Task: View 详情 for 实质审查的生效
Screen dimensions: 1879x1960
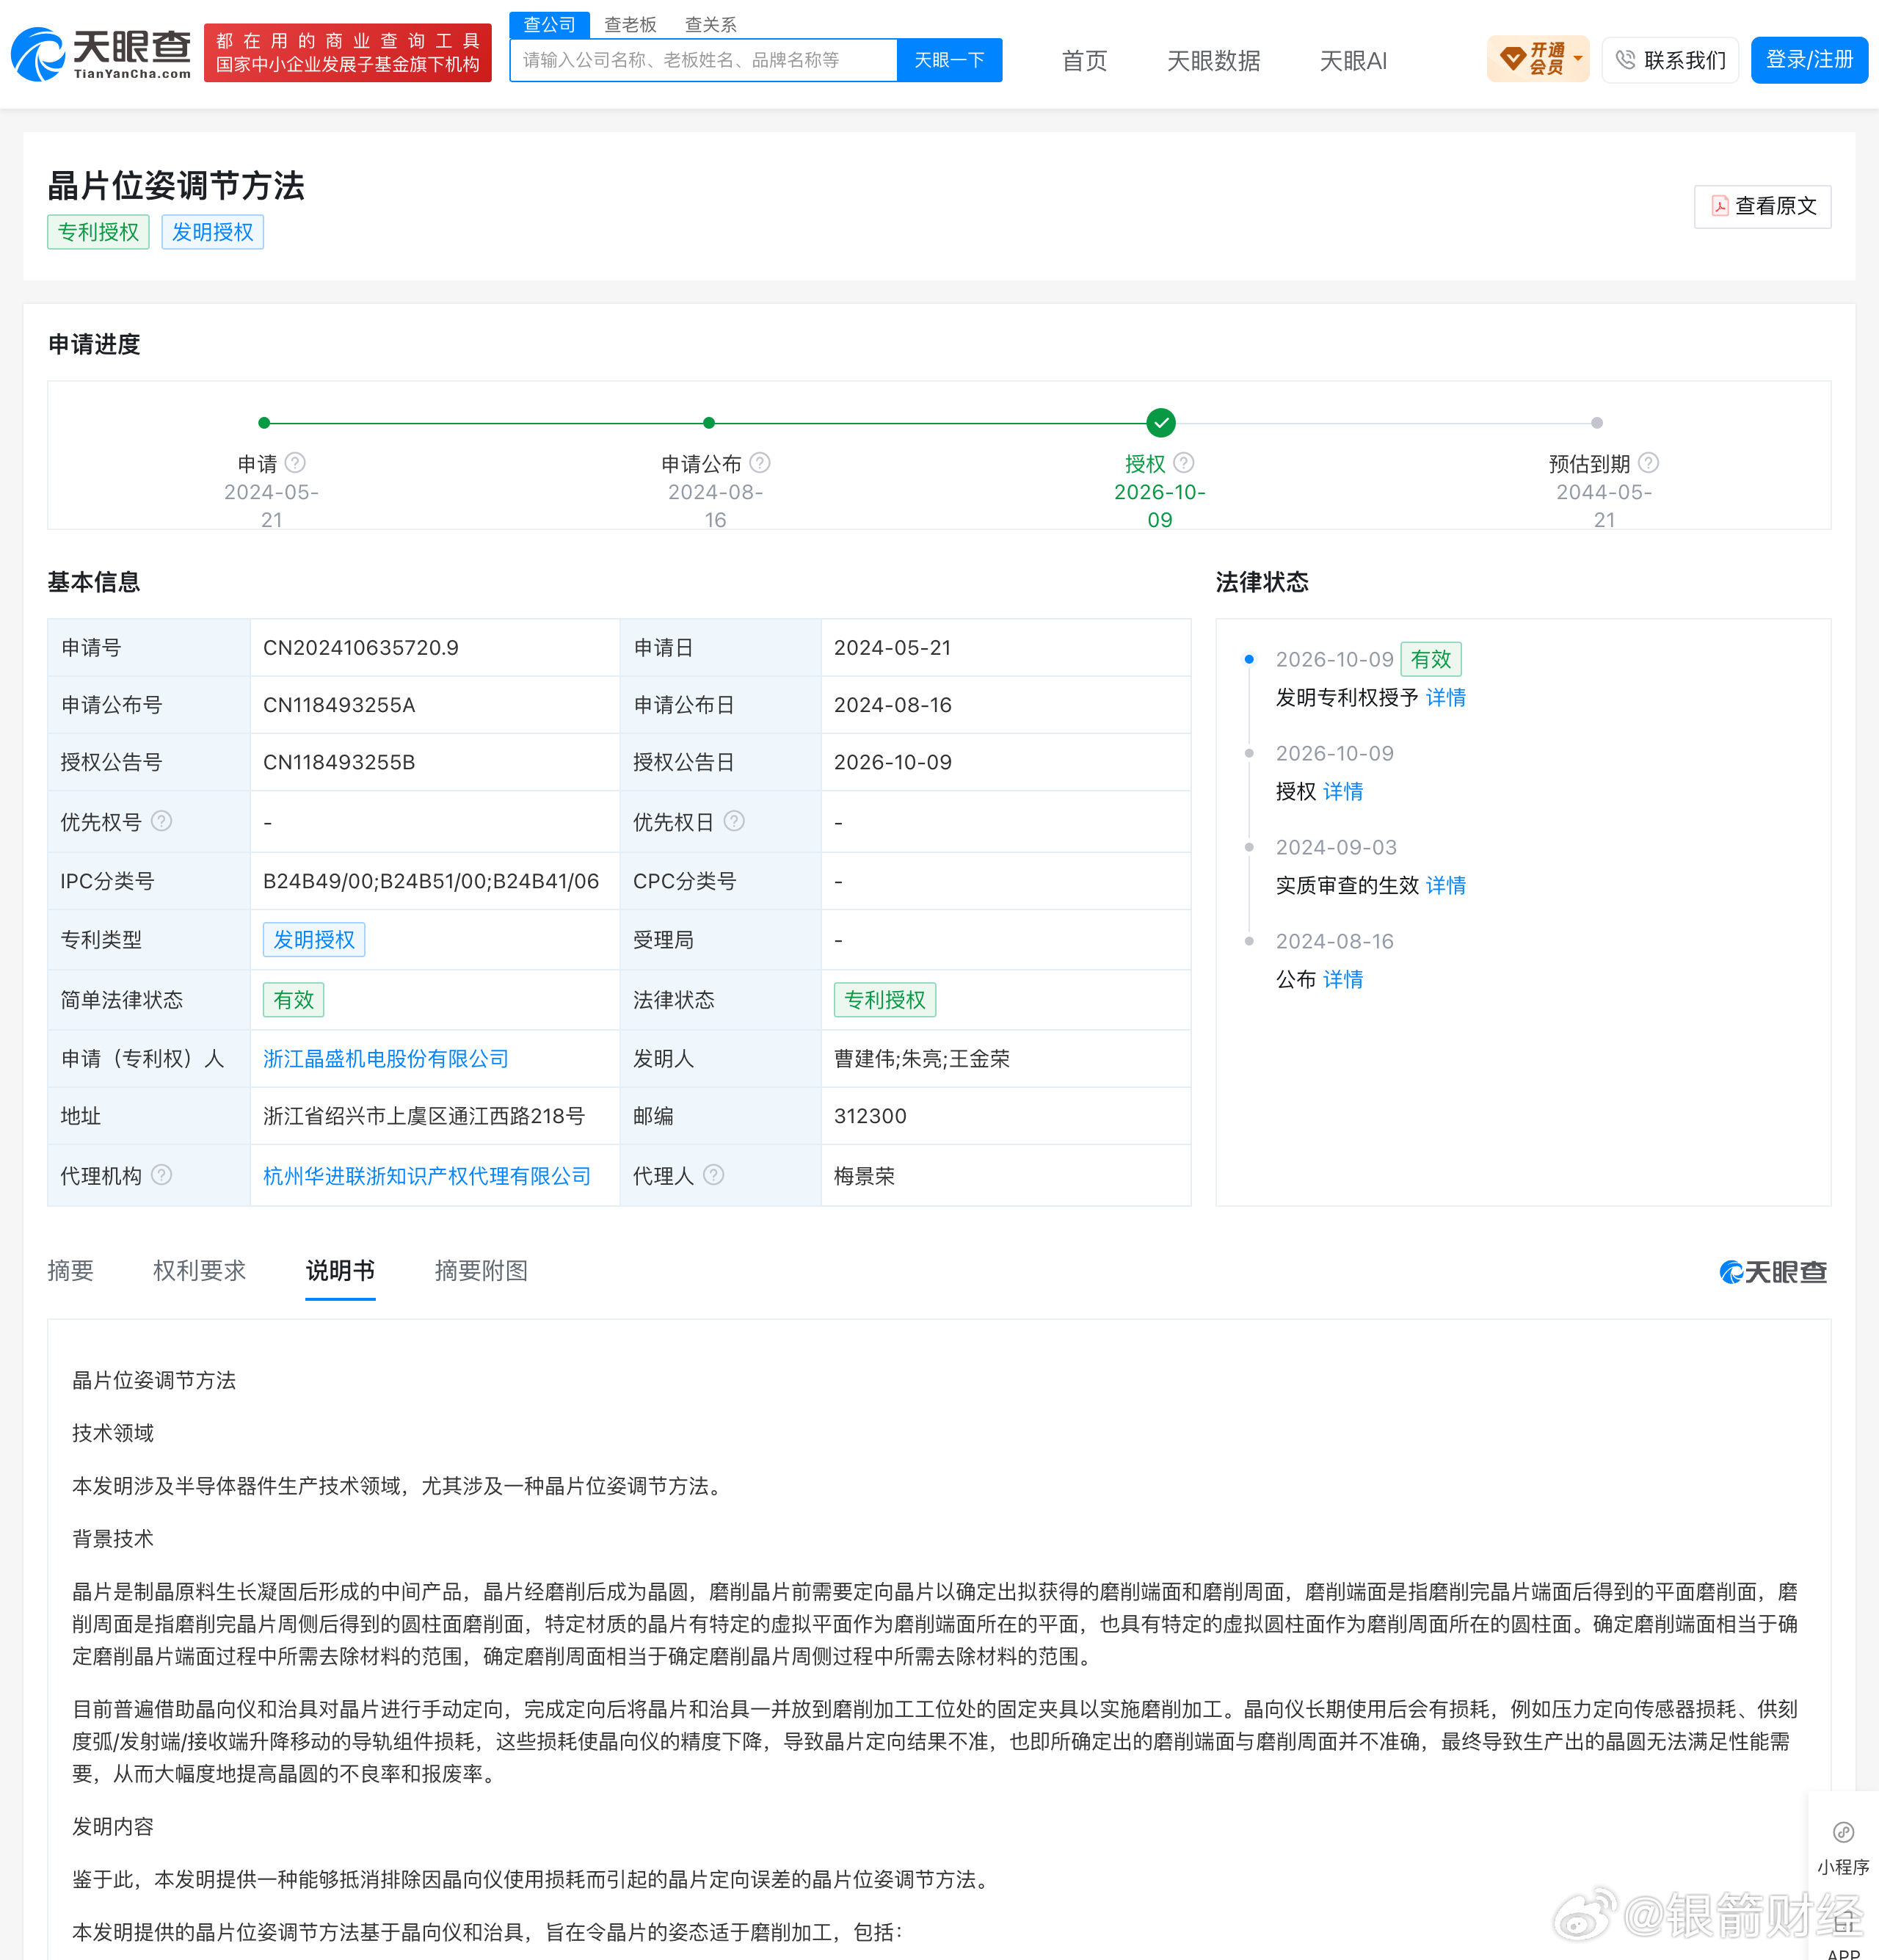Action: tap(1445, 885)
